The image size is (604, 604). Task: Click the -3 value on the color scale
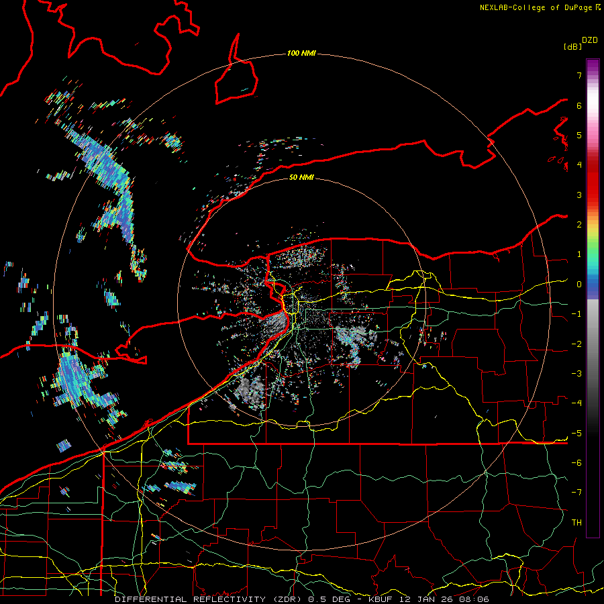pos(576,374)
